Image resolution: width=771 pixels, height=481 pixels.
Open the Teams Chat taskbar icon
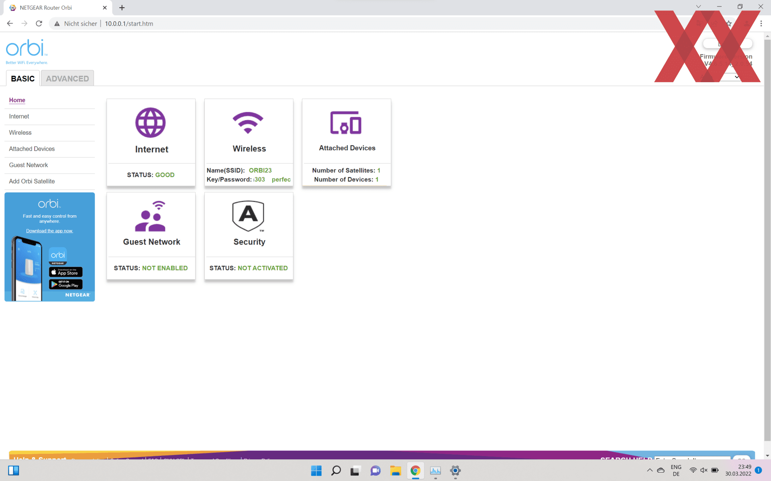click(375, 471)
